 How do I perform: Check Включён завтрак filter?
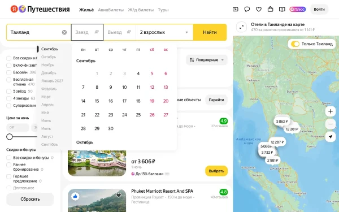8,65
